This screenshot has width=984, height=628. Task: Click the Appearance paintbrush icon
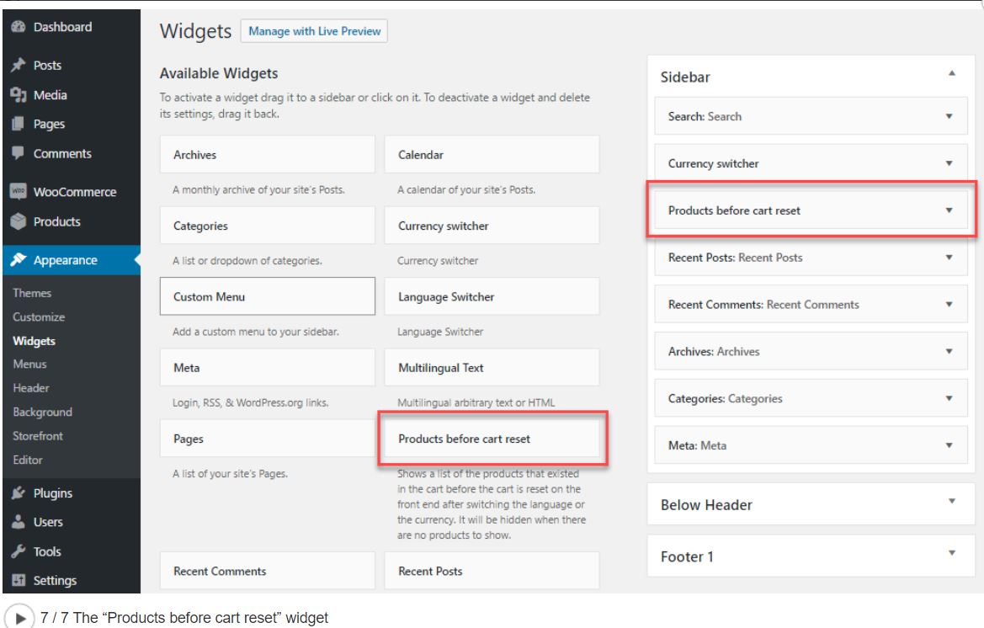pos(19,259)
